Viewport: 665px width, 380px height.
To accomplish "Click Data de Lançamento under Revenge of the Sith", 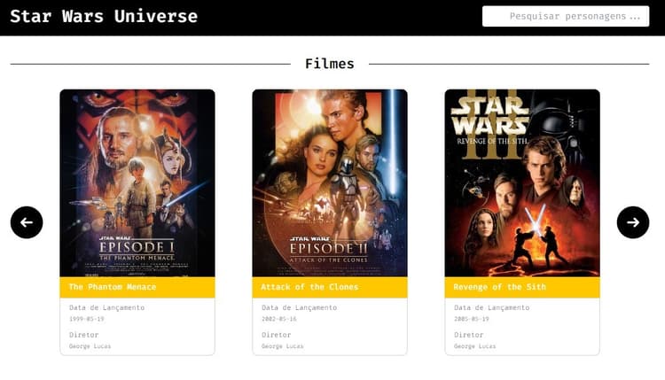I will coord(492,307).
